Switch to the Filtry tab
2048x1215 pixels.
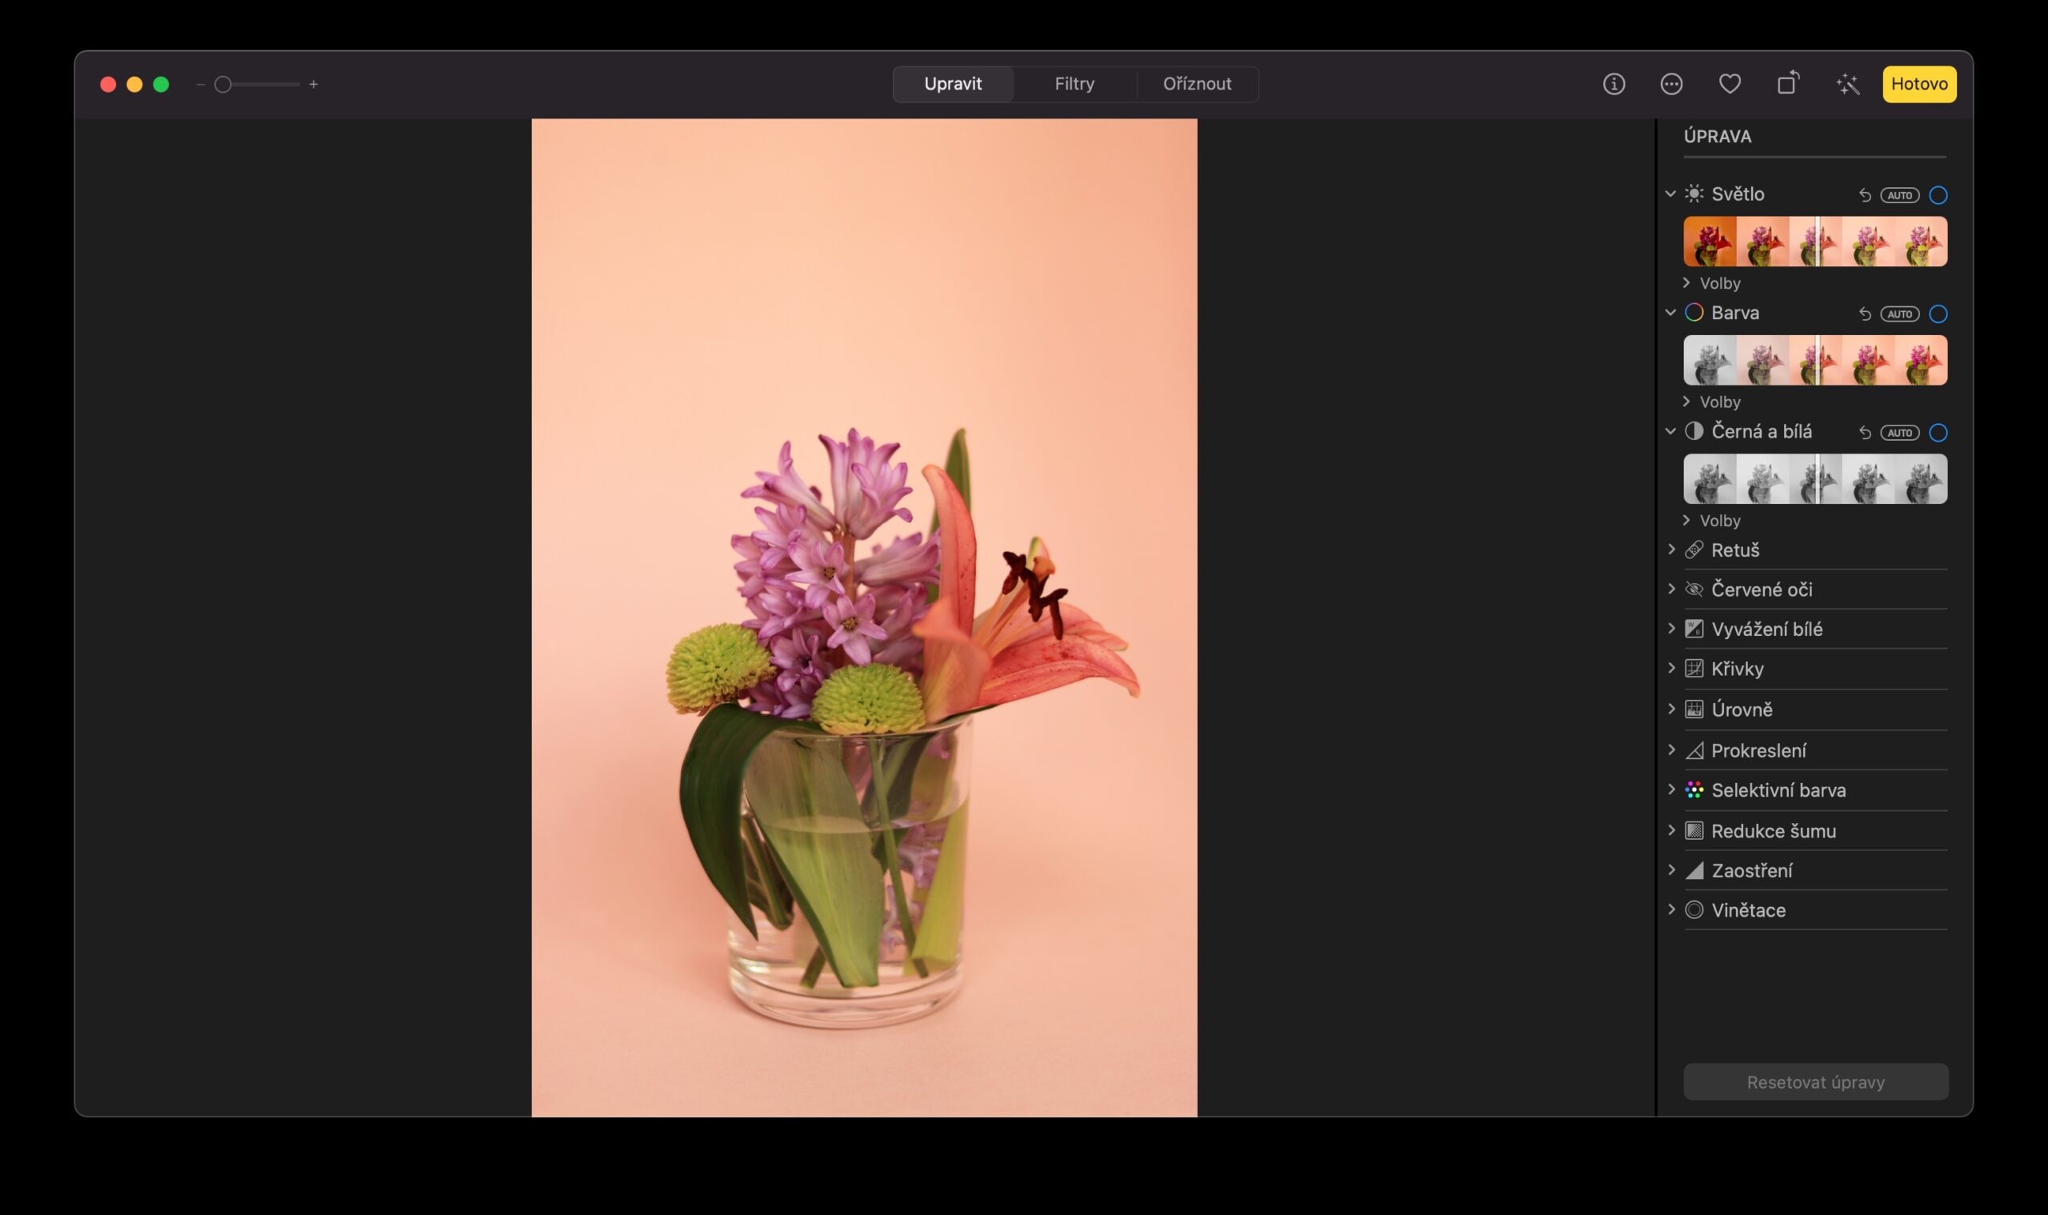[x=1074, y=83]
